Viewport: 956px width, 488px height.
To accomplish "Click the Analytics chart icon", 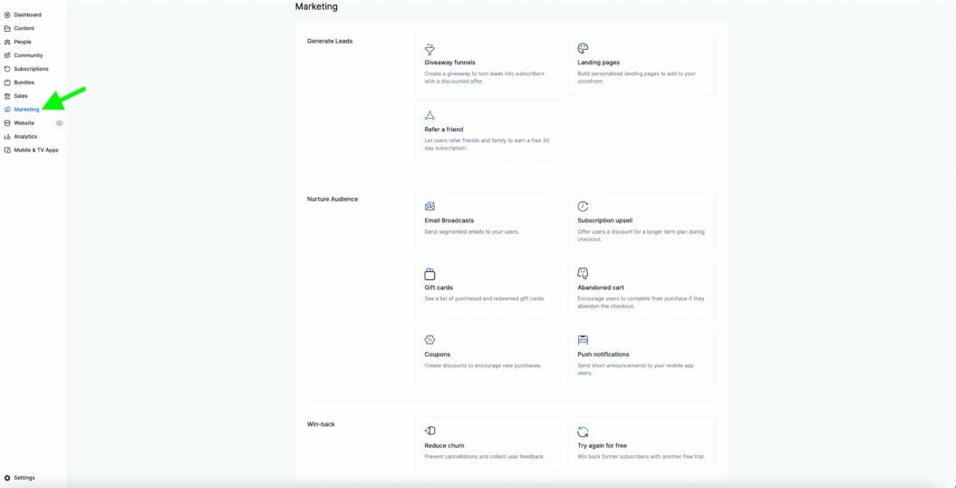I will click(x=7, y=137).
